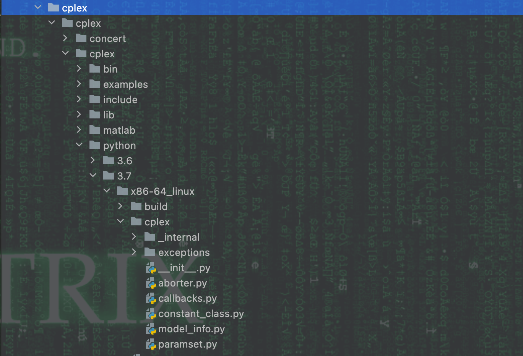
Task: Click the folder icon next to x86-64_linux
Action: pyautogui.click(x=122, y=191)
